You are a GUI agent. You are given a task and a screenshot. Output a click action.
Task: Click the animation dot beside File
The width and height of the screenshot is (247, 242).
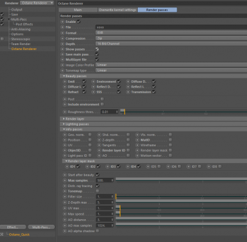pos(62,27)
